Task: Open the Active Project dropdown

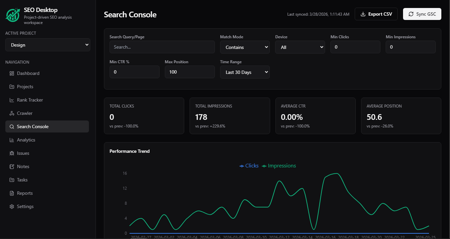Action: [48, 45]
